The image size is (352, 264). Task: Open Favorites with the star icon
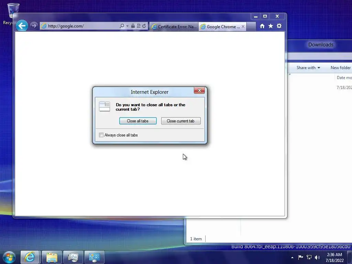[271, 26]
